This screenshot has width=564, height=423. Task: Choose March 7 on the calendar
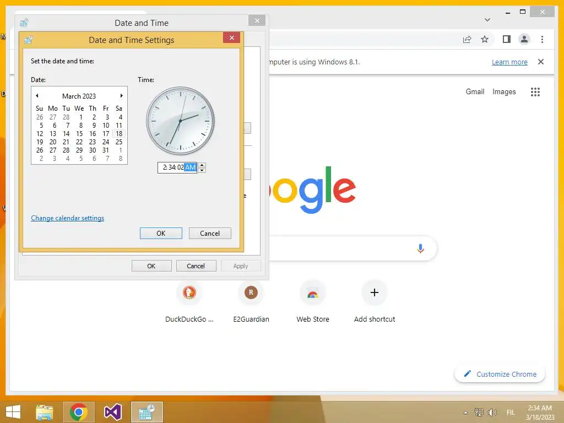point(68,125)
